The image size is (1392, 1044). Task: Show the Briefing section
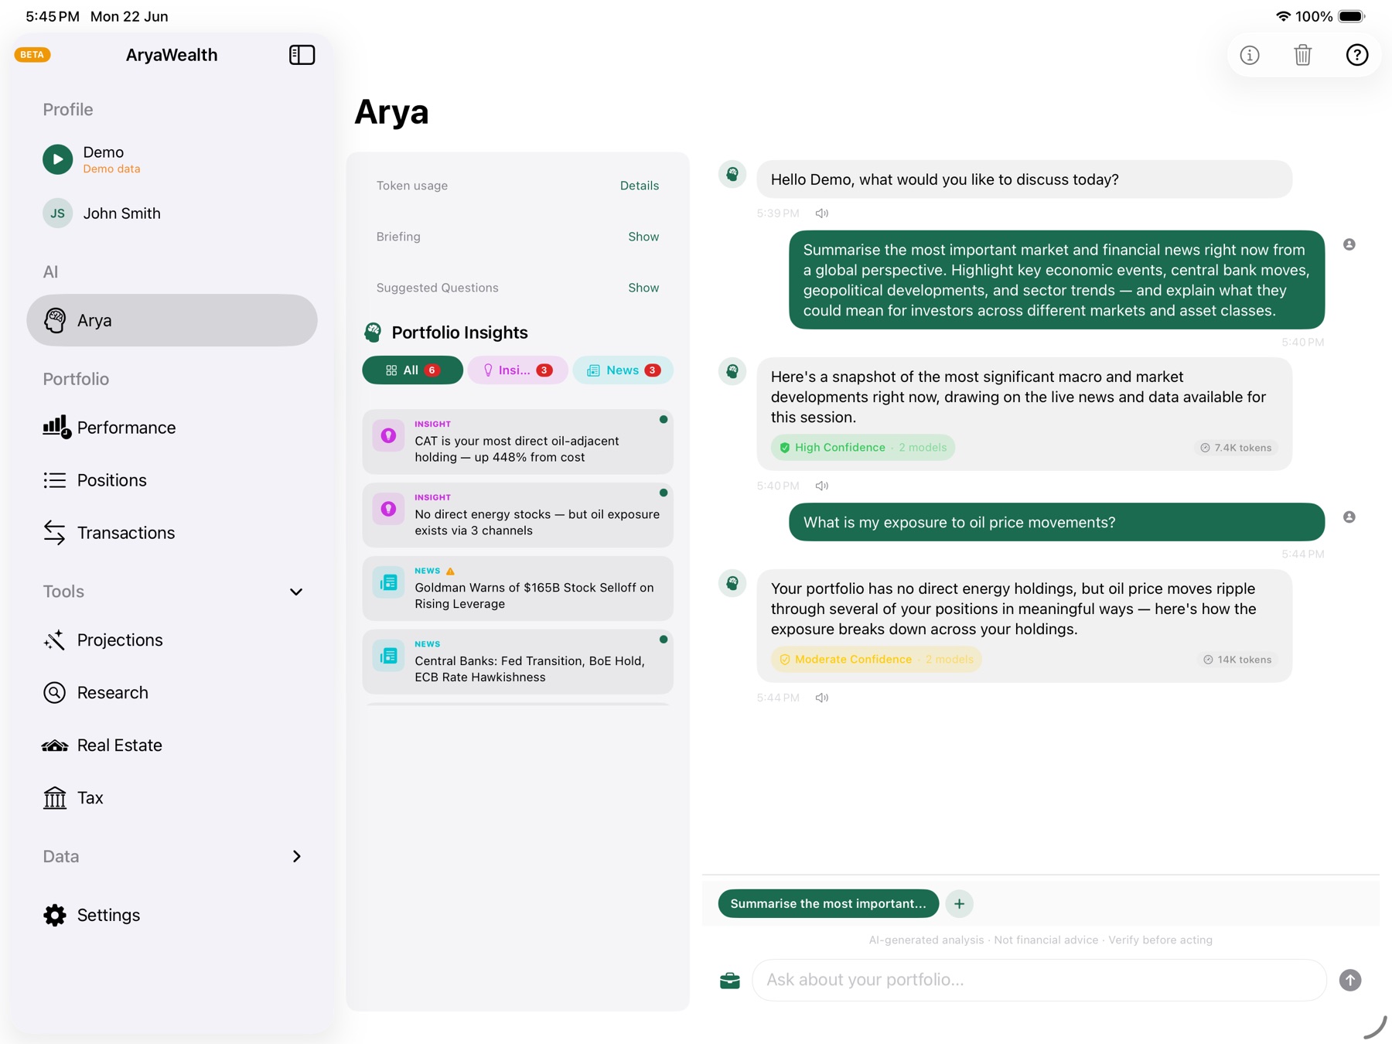(643, 237)
